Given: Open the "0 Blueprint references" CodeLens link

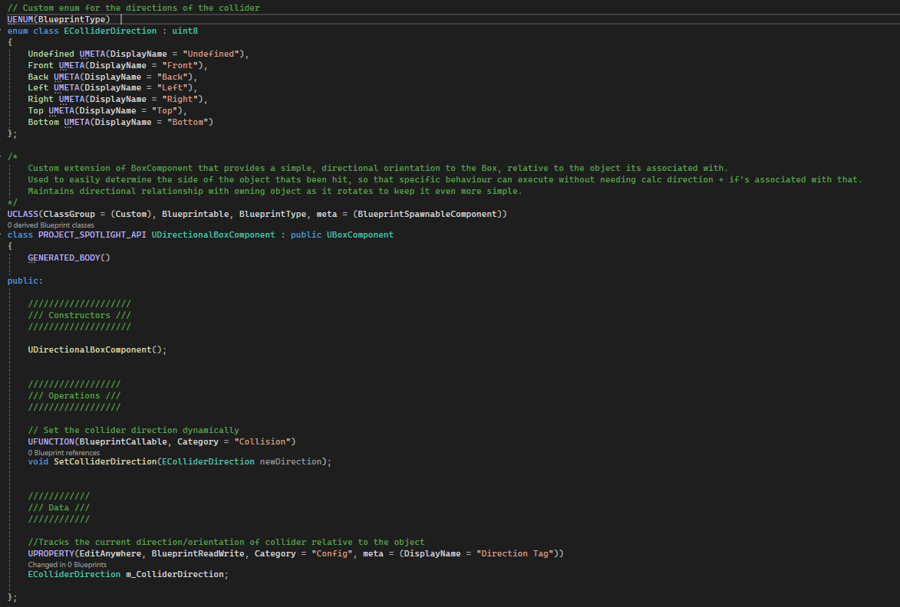Looking at the screenshot, I should (64, 453).
